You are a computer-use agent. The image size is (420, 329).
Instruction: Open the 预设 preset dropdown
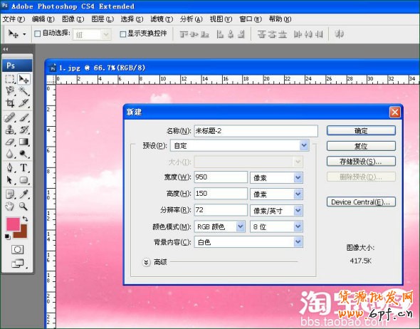tap(240, 146)
